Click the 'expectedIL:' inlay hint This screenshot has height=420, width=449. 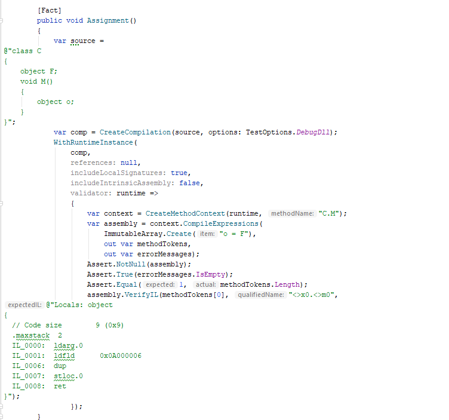(24, 305)
